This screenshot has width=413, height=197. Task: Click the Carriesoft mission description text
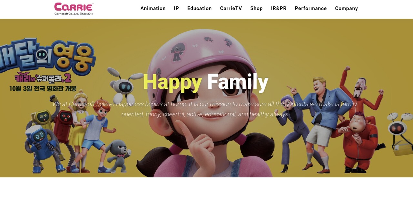(206, 109)
